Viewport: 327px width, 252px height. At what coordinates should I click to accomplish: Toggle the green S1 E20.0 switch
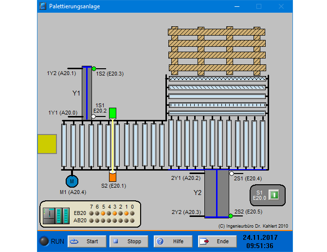pyautogui.click(x=274, y=195)
